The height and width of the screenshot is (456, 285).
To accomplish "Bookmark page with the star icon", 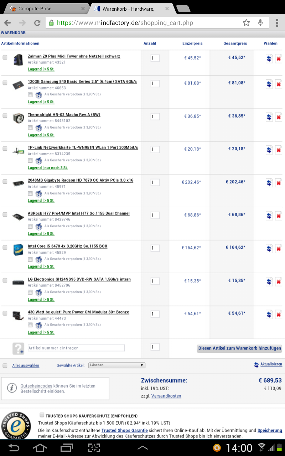I will pyautogui.click(x=246, y=23).
